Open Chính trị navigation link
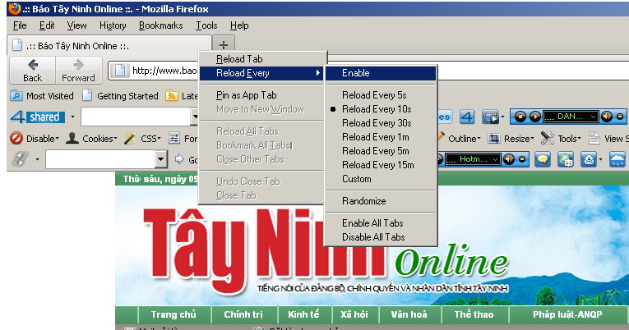This screenshot has height=330, width=629. [x=243, y=314]
